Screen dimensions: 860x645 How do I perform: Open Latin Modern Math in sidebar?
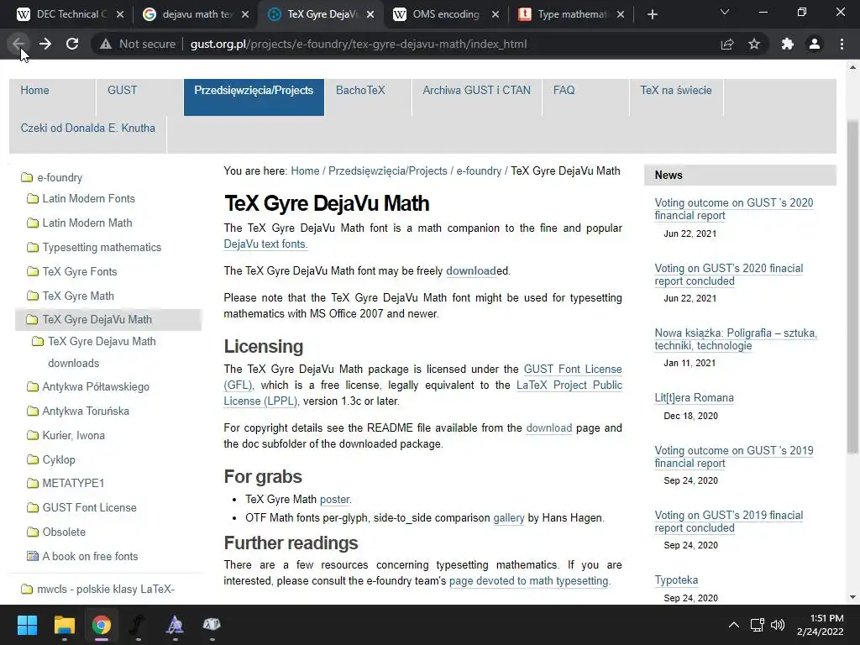click(87, 223)
